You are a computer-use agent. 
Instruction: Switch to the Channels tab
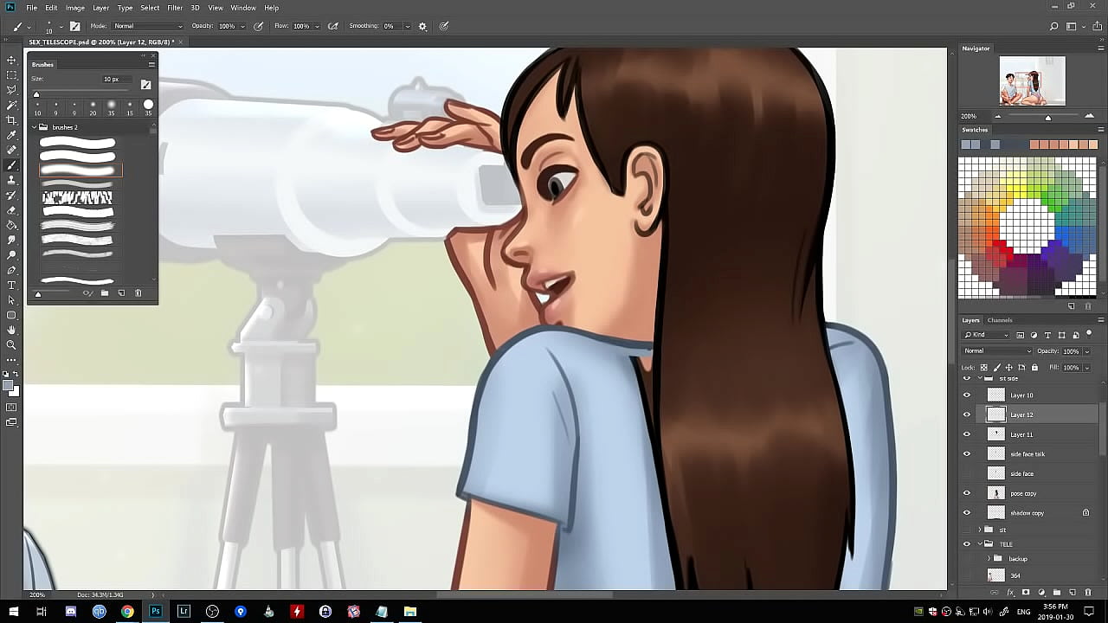click(1000, 320)
